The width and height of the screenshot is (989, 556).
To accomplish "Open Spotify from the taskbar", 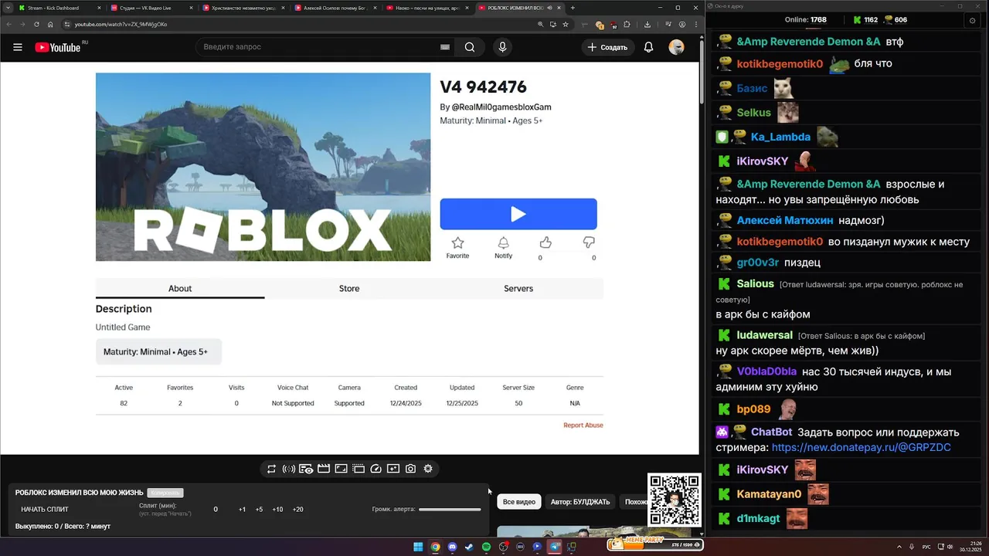I will [486, 547].
